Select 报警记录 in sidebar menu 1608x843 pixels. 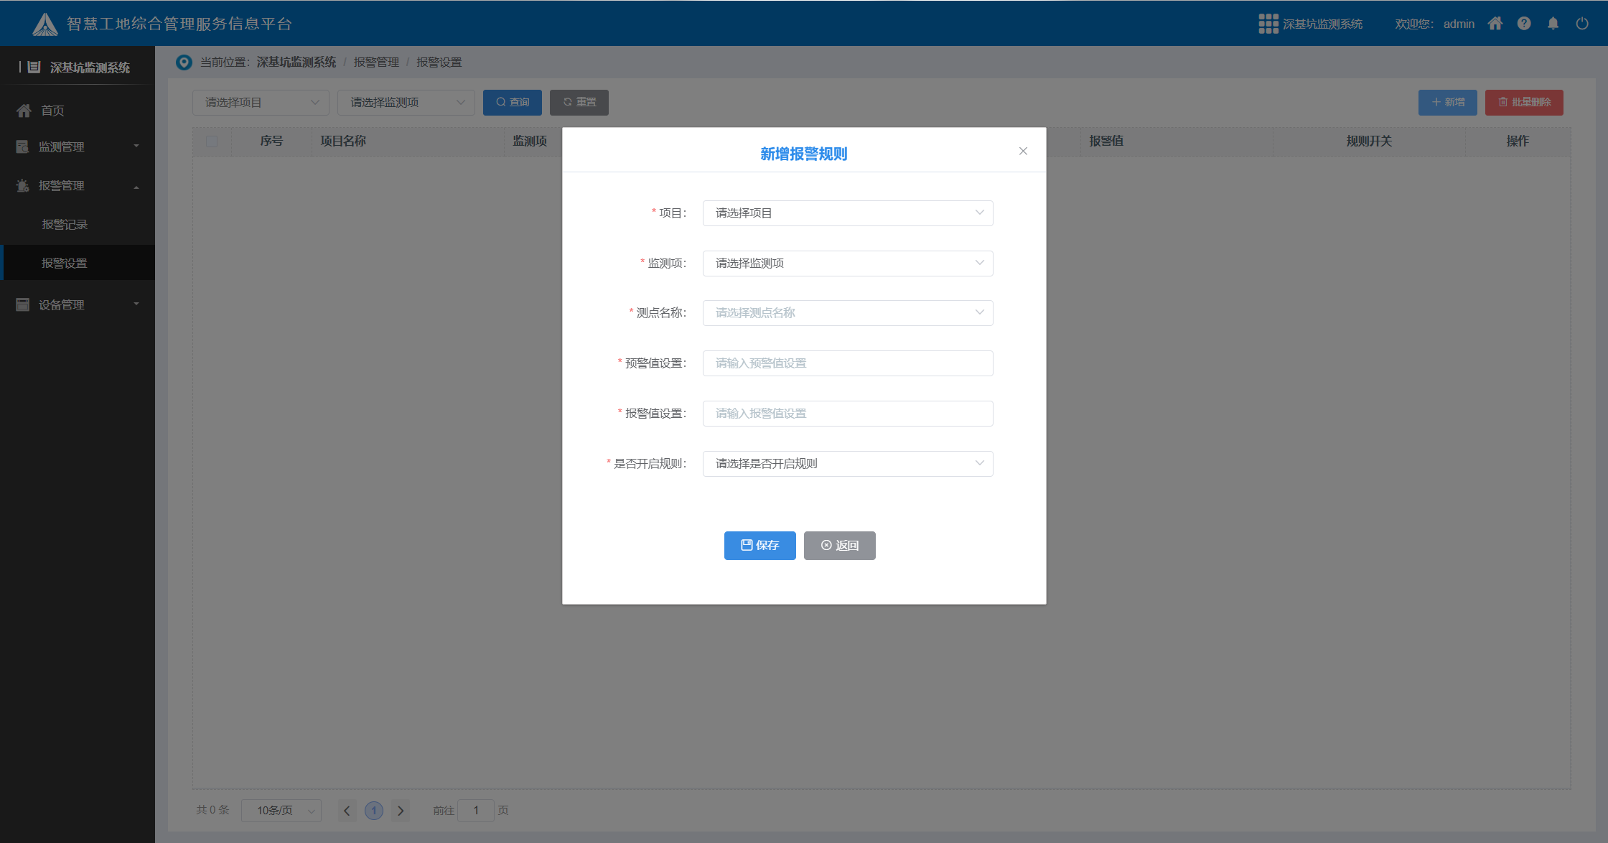65,225
